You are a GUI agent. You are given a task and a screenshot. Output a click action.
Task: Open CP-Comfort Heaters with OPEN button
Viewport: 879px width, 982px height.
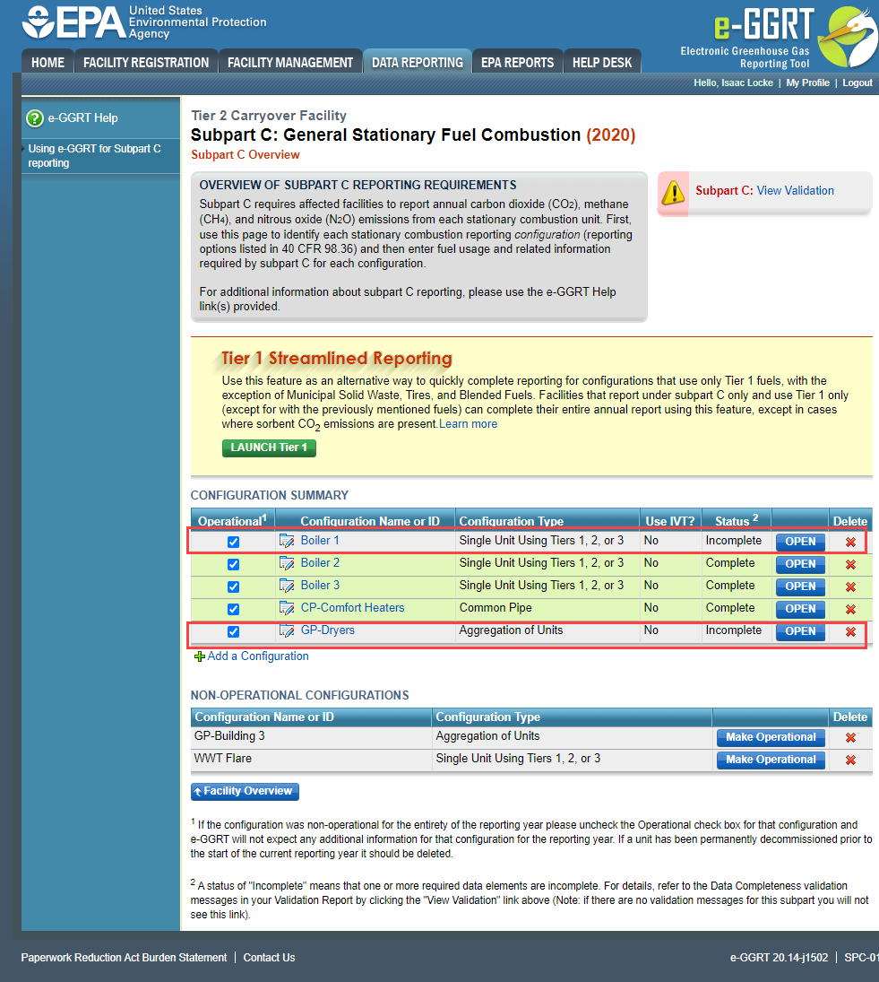click(x=800, y=609)
